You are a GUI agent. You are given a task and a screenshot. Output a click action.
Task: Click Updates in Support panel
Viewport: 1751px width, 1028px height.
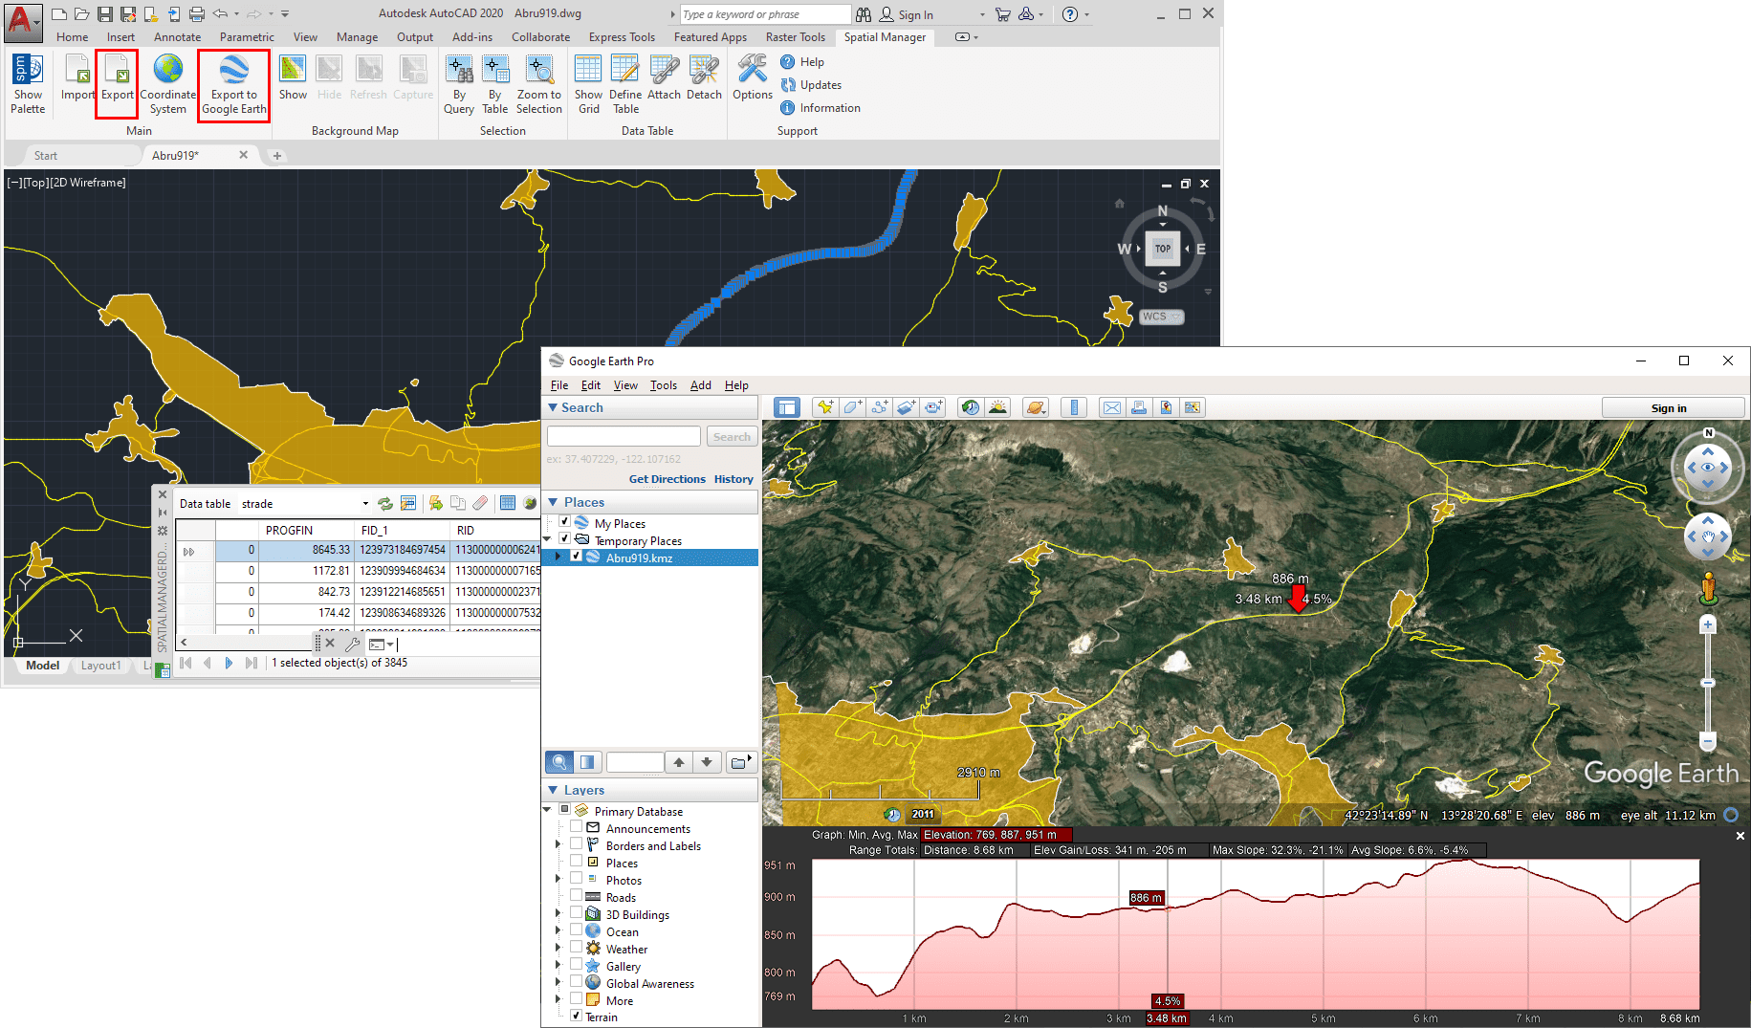[811, 85]
